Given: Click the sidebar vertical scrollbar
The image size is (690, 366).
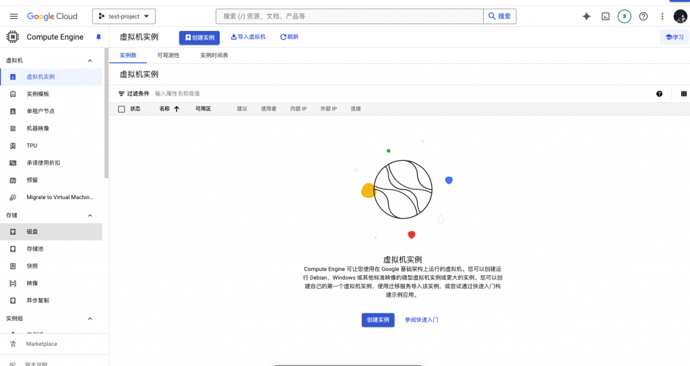Looking at the screenshot, I should 106,113.
